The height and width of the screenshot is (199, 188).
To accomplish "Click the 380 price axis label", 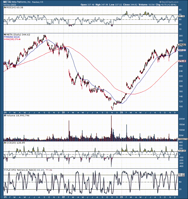I will click(x=181, y=36).
